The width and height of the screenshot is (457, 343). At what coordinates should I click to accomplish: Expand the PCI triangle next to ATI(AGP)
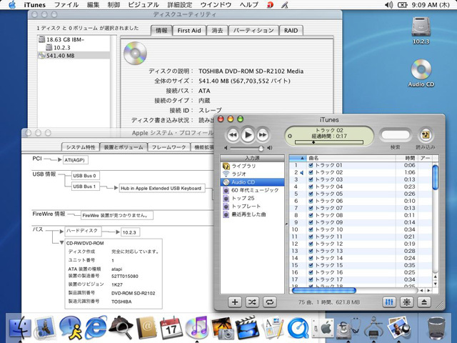(60, 159)
